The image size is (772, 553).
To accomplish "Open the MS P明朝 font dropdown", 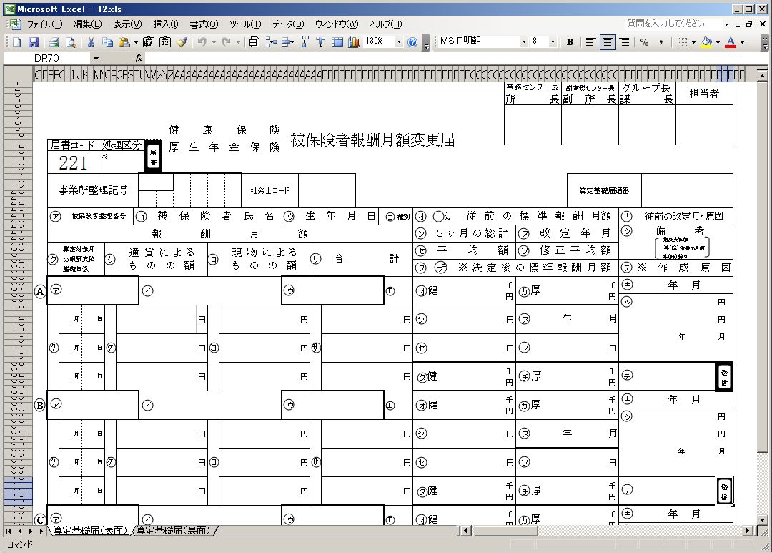I will point(523,42).
